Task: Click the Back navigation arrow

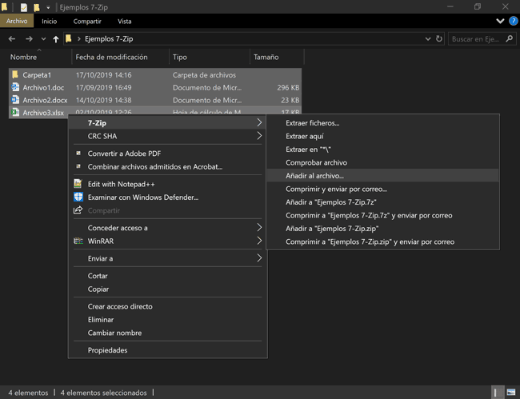Action: tap(12, 39)
